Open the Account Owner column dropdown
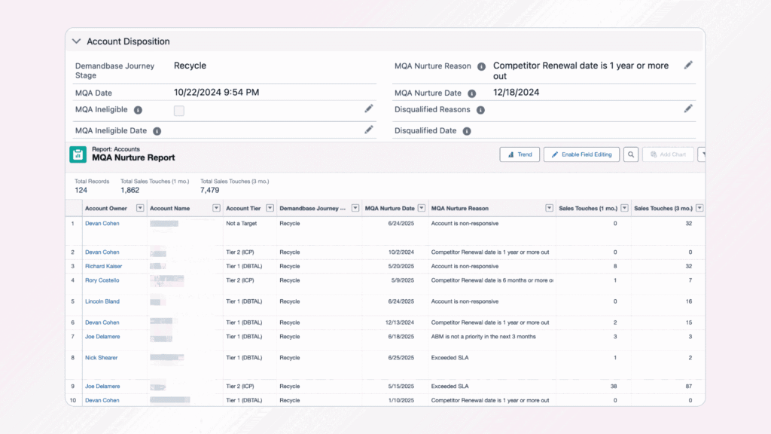Viewport: 771px width, 434px height. tap(138, 208)
